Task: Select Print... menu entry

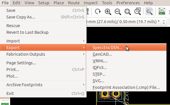Action: coord(43,70)
